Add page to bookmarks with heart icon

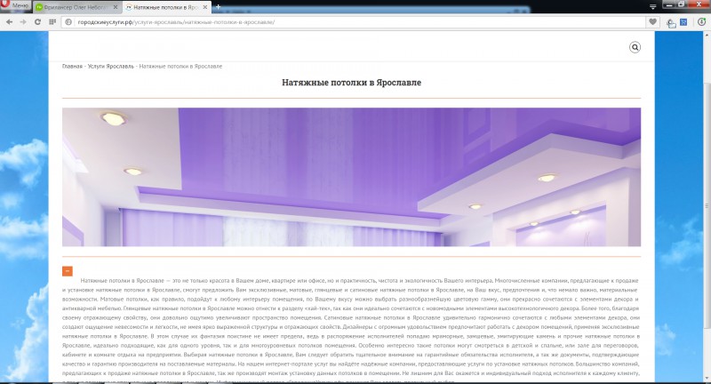point(652,21)
